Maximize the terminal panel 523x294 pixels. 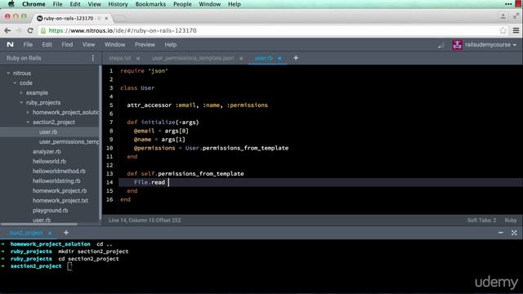click(x=514, y=233)
